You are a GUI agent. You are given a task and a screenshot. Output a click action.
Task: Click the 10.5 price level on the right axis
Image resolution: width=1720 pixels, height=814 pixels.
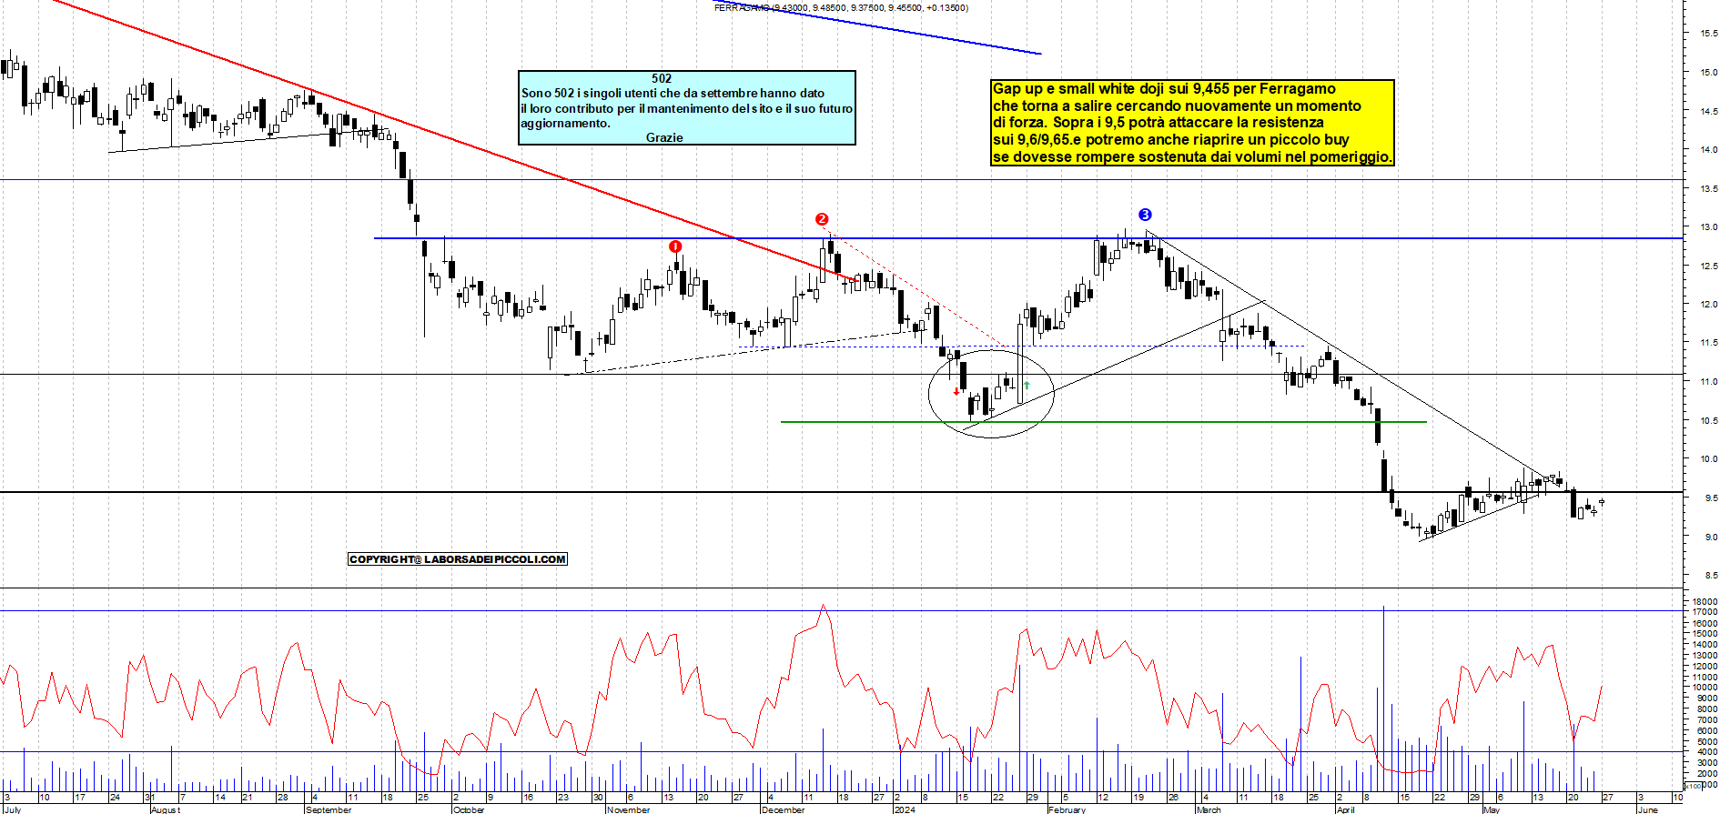coord(1709,421)
